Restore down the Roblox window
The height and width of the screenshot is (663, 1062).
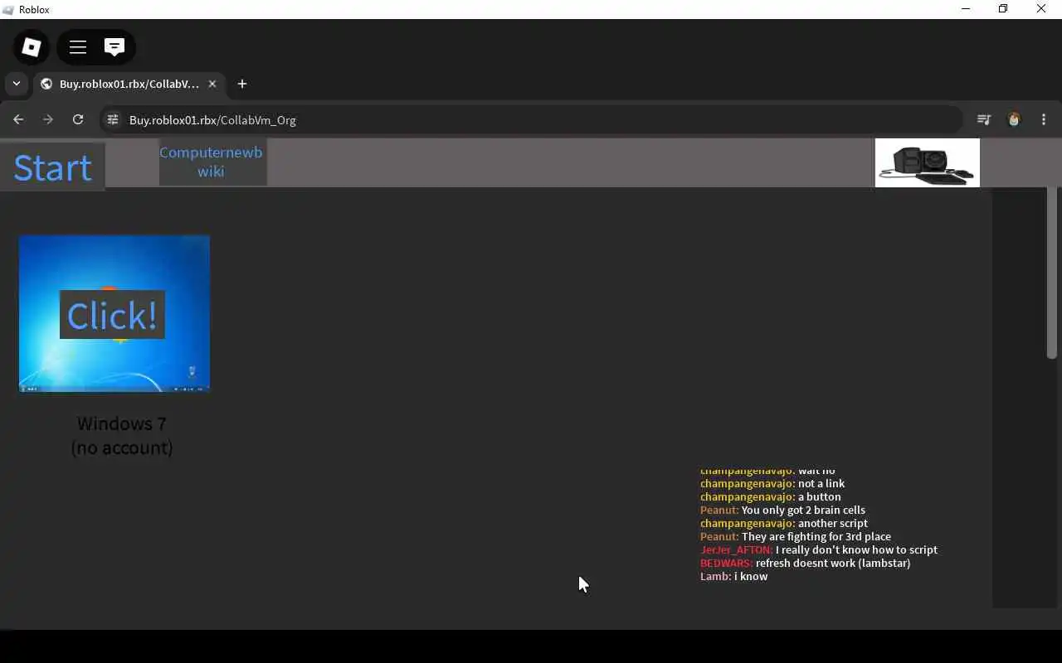(1003, 9)
